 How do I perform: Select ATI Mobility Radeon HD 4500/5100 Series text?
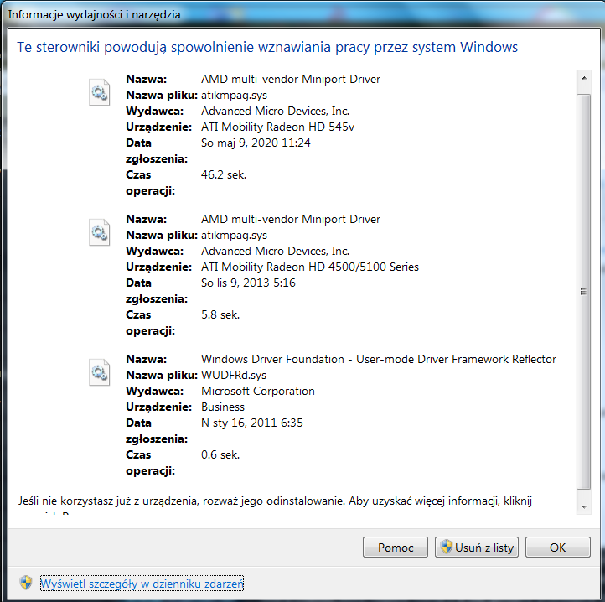tap(310, 267)
